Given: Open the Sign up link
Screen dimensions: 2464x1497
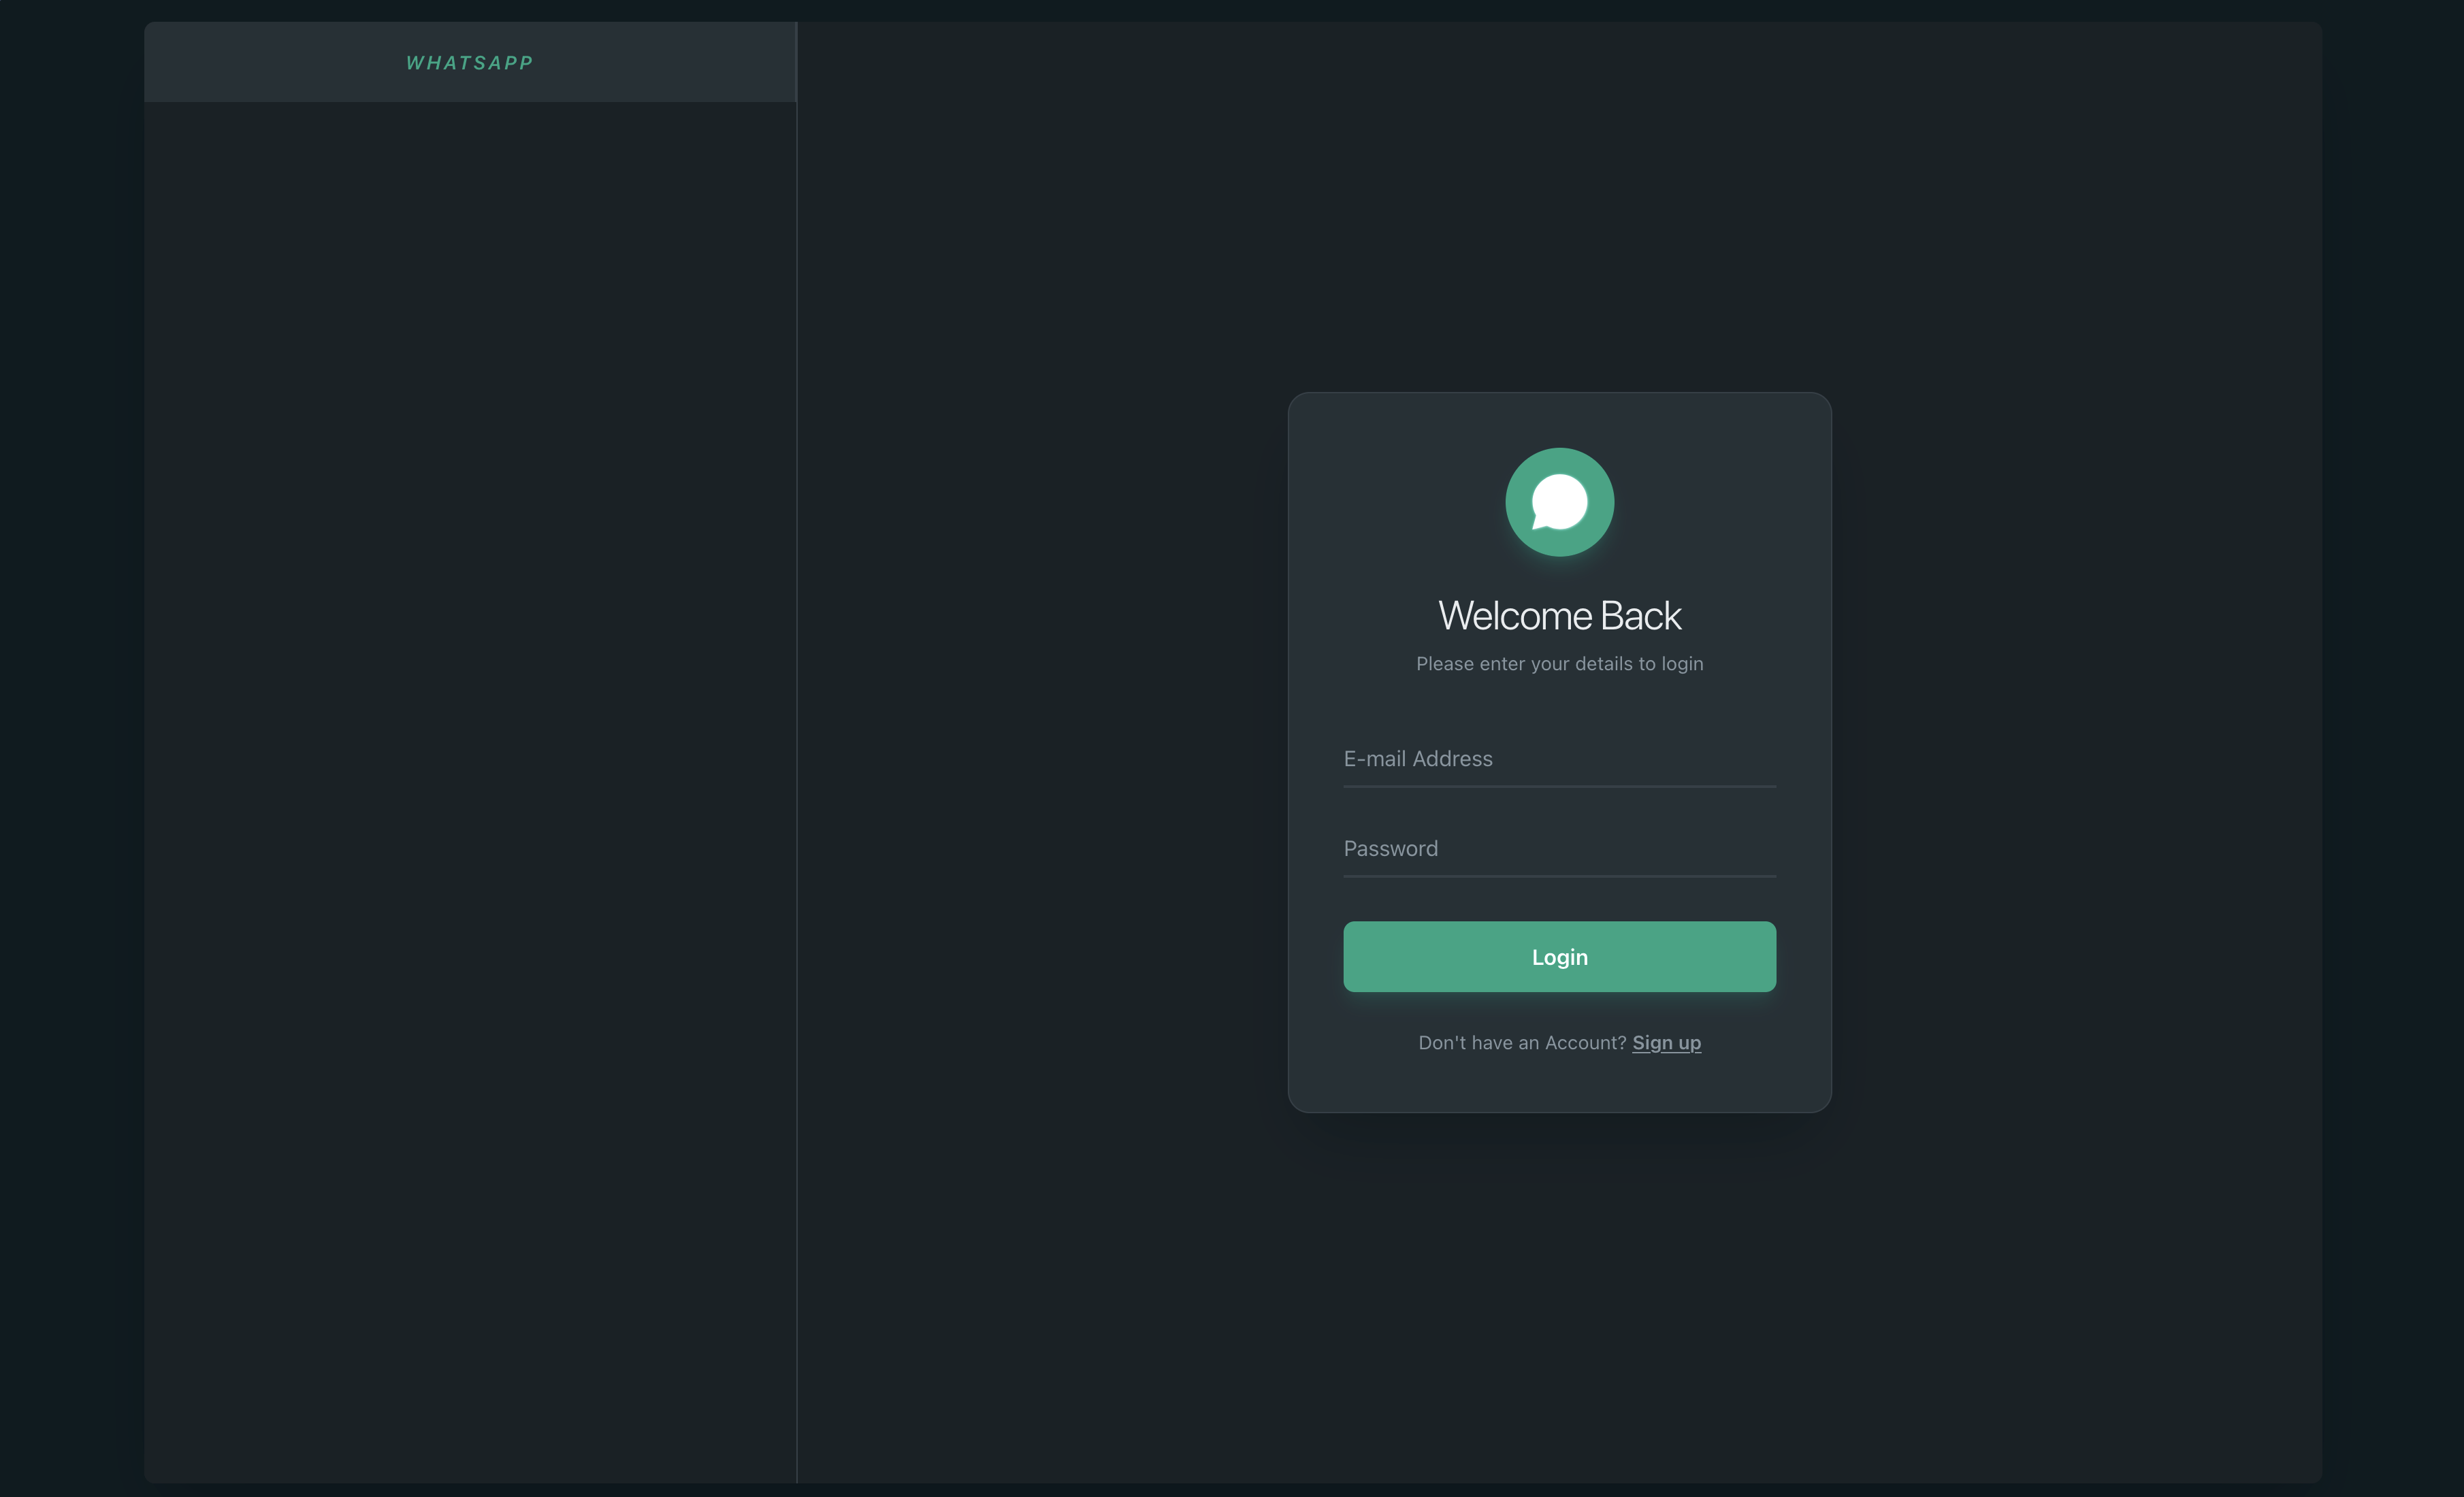Looking at the screenshot, I should click(1666, 1043).
